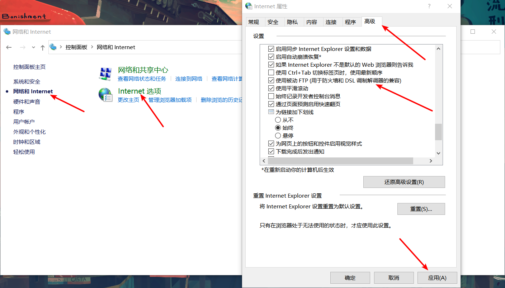505x288 pixels.
Task: Open 系统和安全 in the sidebar
Action: (27, 81)
